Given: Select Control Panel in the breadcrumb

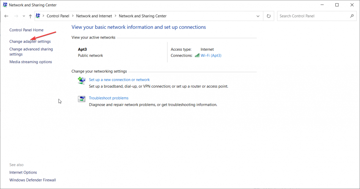Looking at the screenshot, I should (x=58, y=16).
